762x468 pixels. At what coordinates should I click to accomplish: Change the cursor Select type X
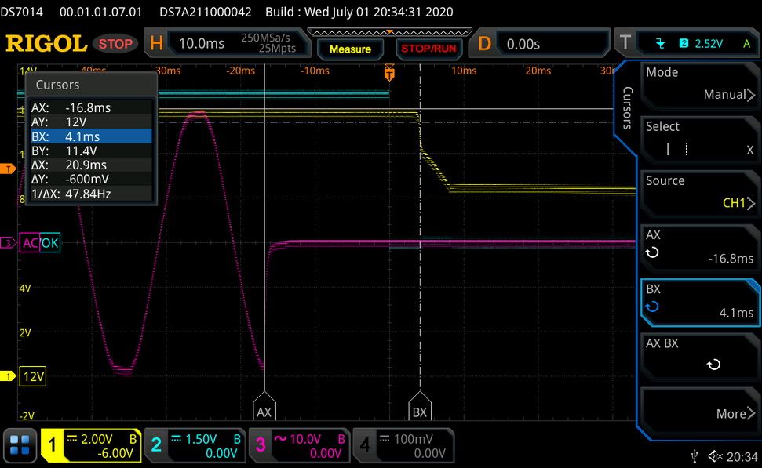click(700, 138)
